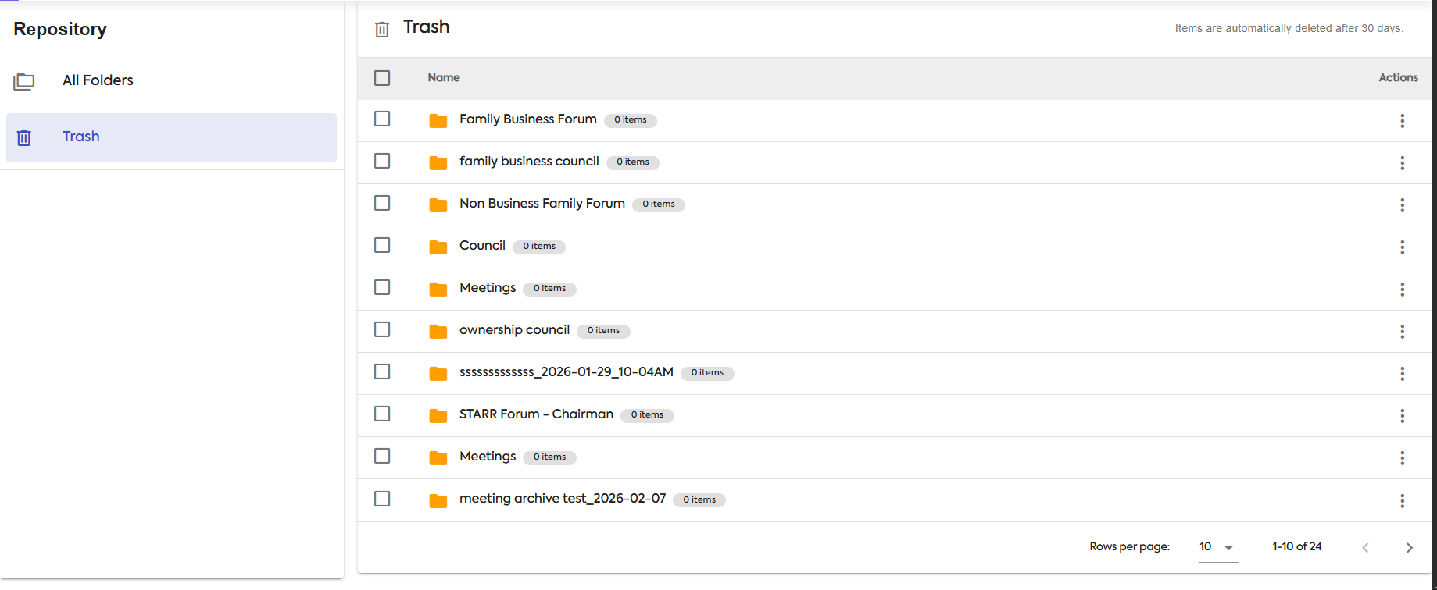Viewport: 1437px width, 590px height.
Task: Go to the next page of results
Action: 1409,548
